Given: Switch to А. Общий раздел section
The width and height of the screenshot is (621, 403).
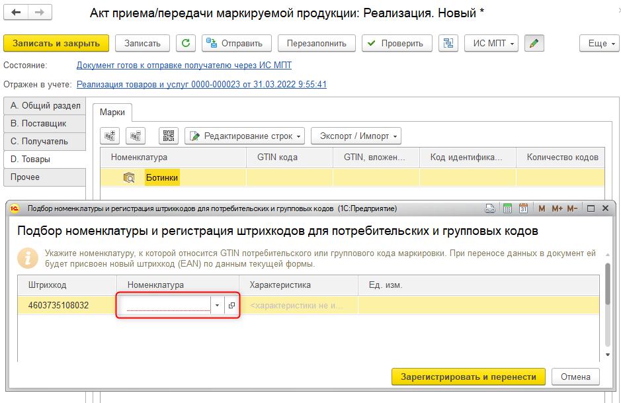Looking at the screenshot, I should (45, 105).
